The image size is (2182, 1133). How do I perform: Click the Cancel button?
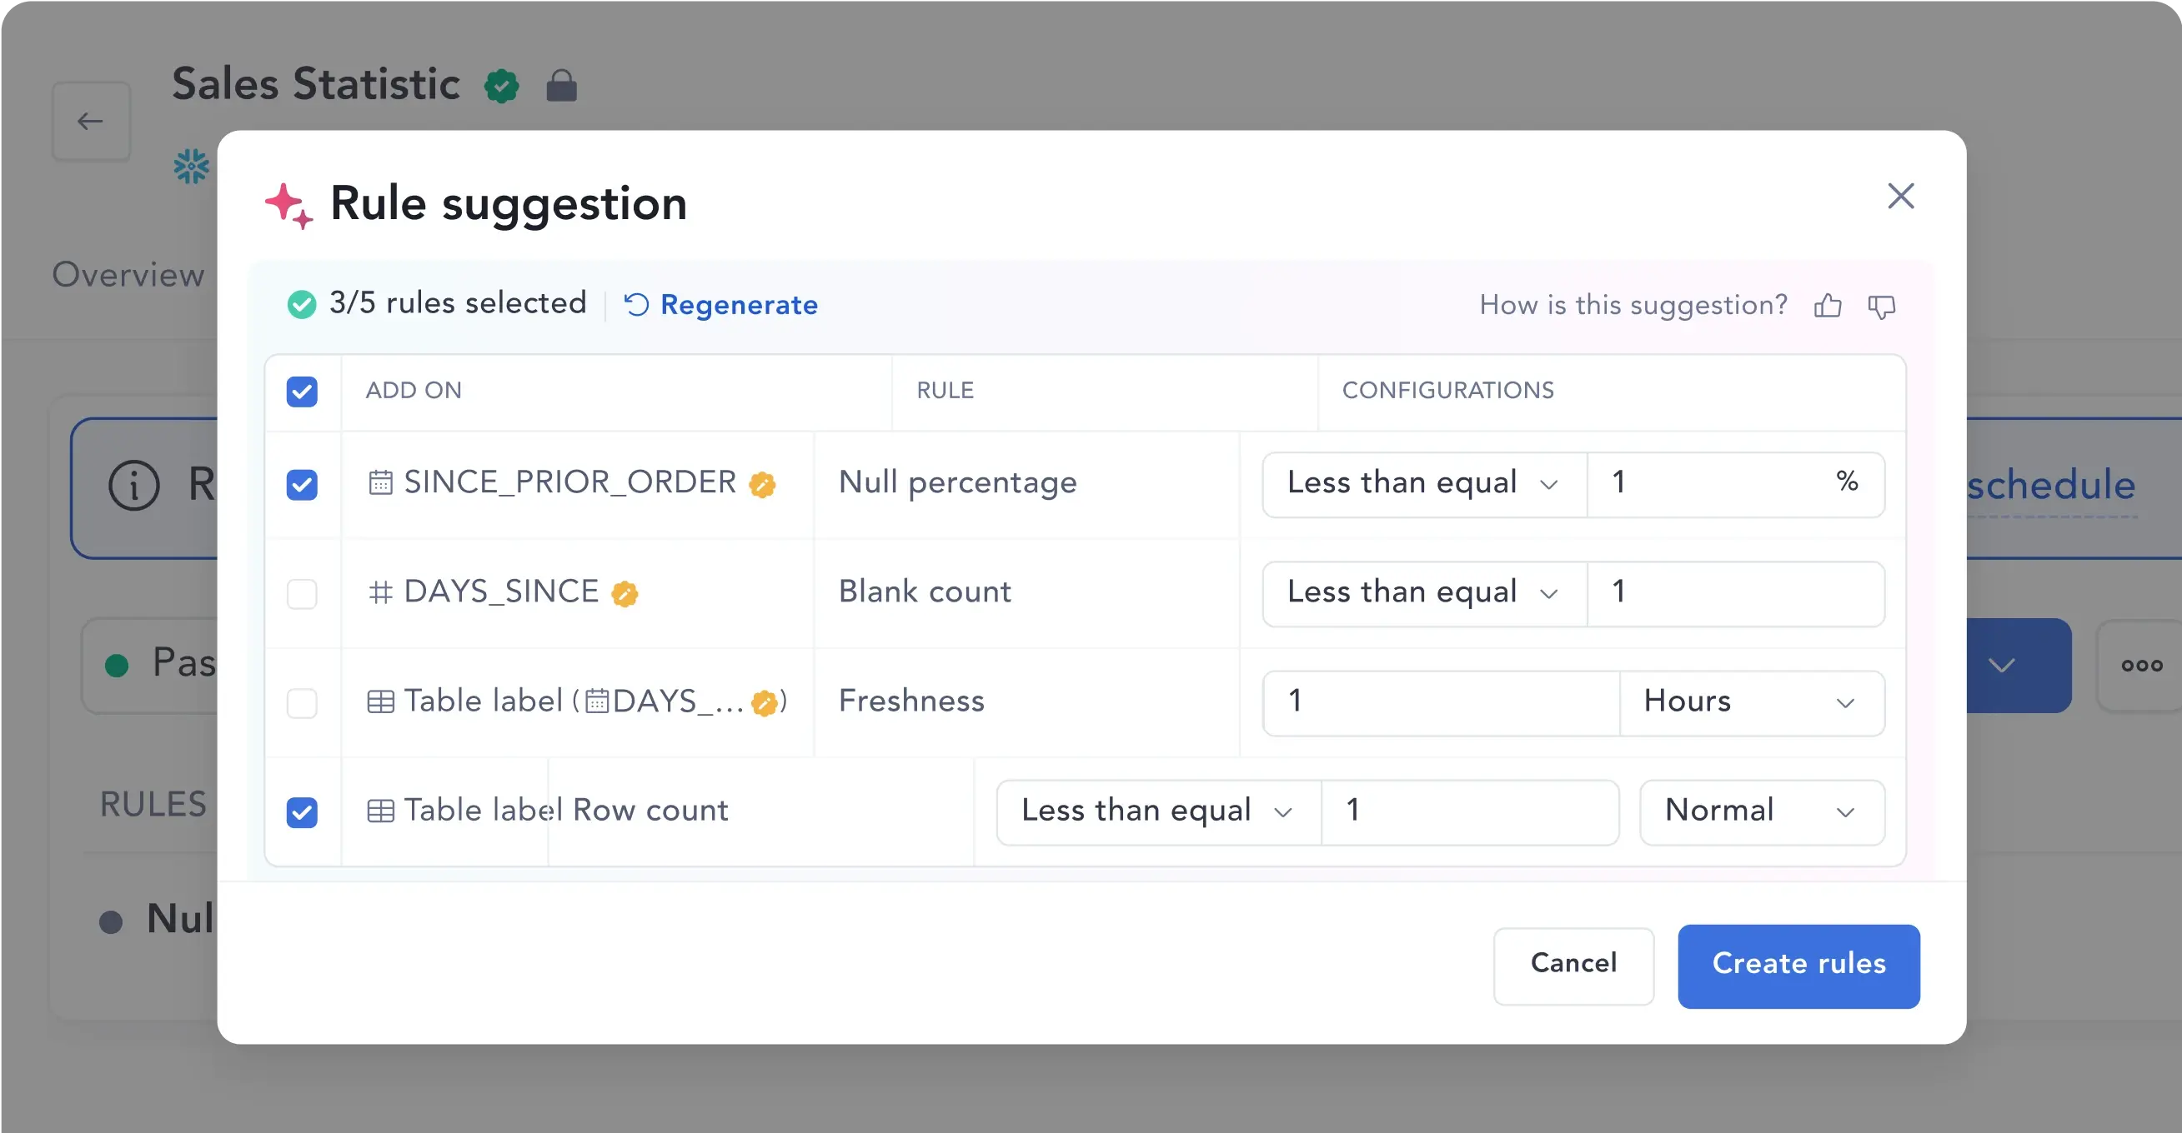1573,965
